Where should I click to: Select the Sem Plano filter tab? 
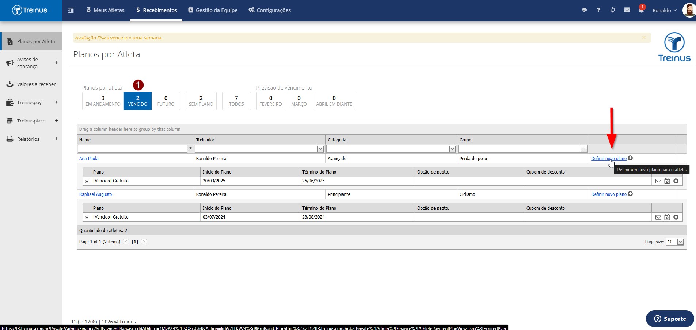(201, 101)
